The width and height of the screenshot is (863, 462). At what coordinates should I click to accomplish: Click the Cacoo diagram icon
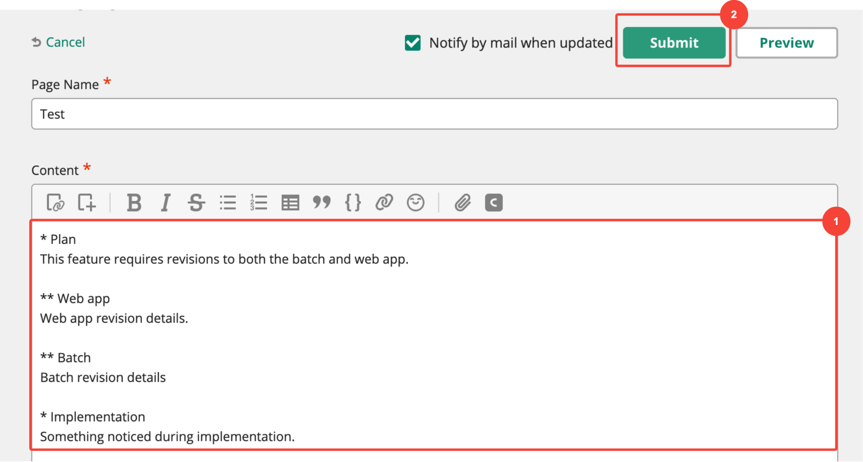[493, 203]
